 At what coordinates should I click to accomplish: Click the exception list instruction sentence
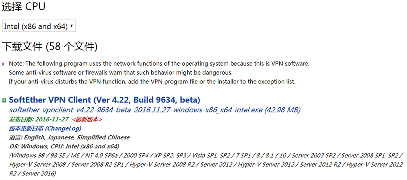point(152,82)
